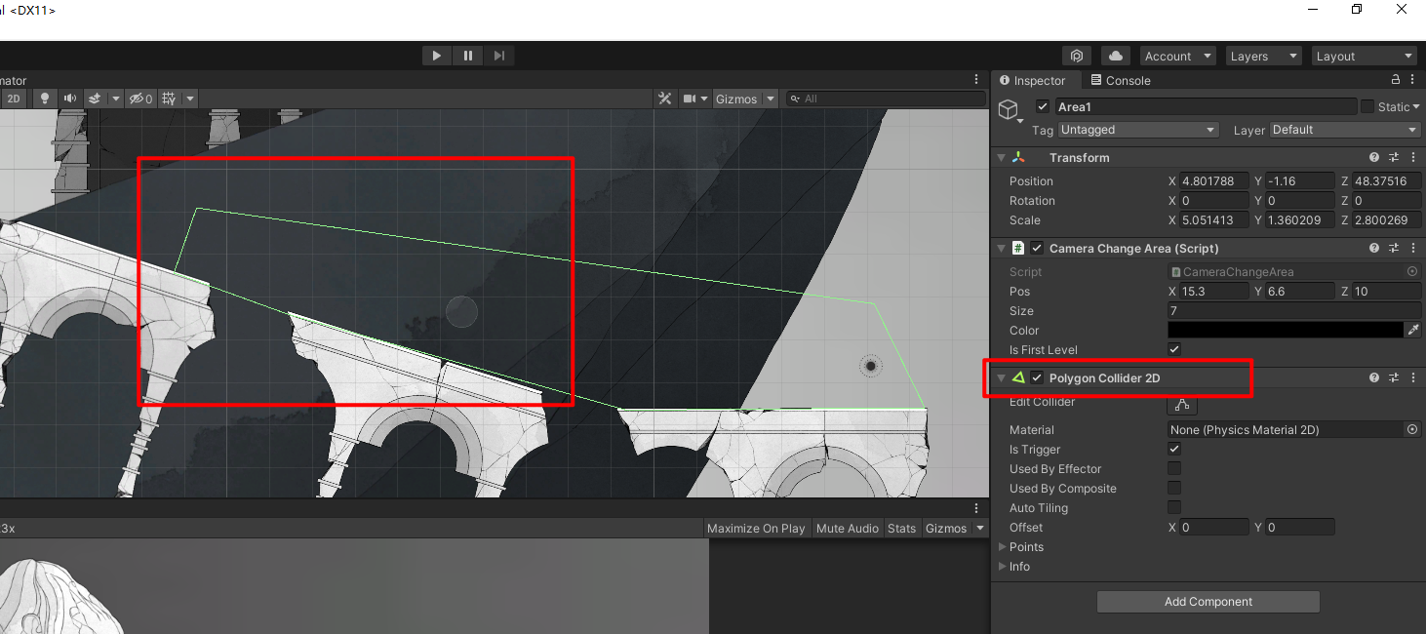
Task: Enable Used By Effector checkbox
Action: [1174, 468]
